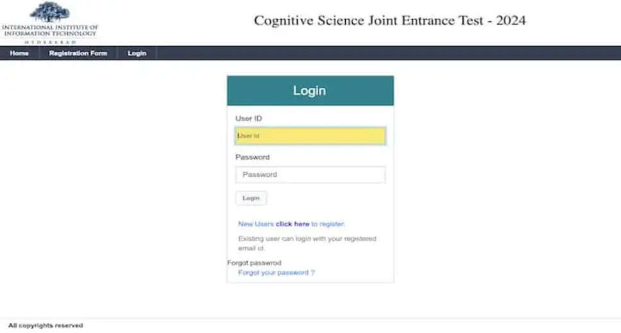Focus the User ID input field
This screenshot has width=621, height=333.
(310, 136)
